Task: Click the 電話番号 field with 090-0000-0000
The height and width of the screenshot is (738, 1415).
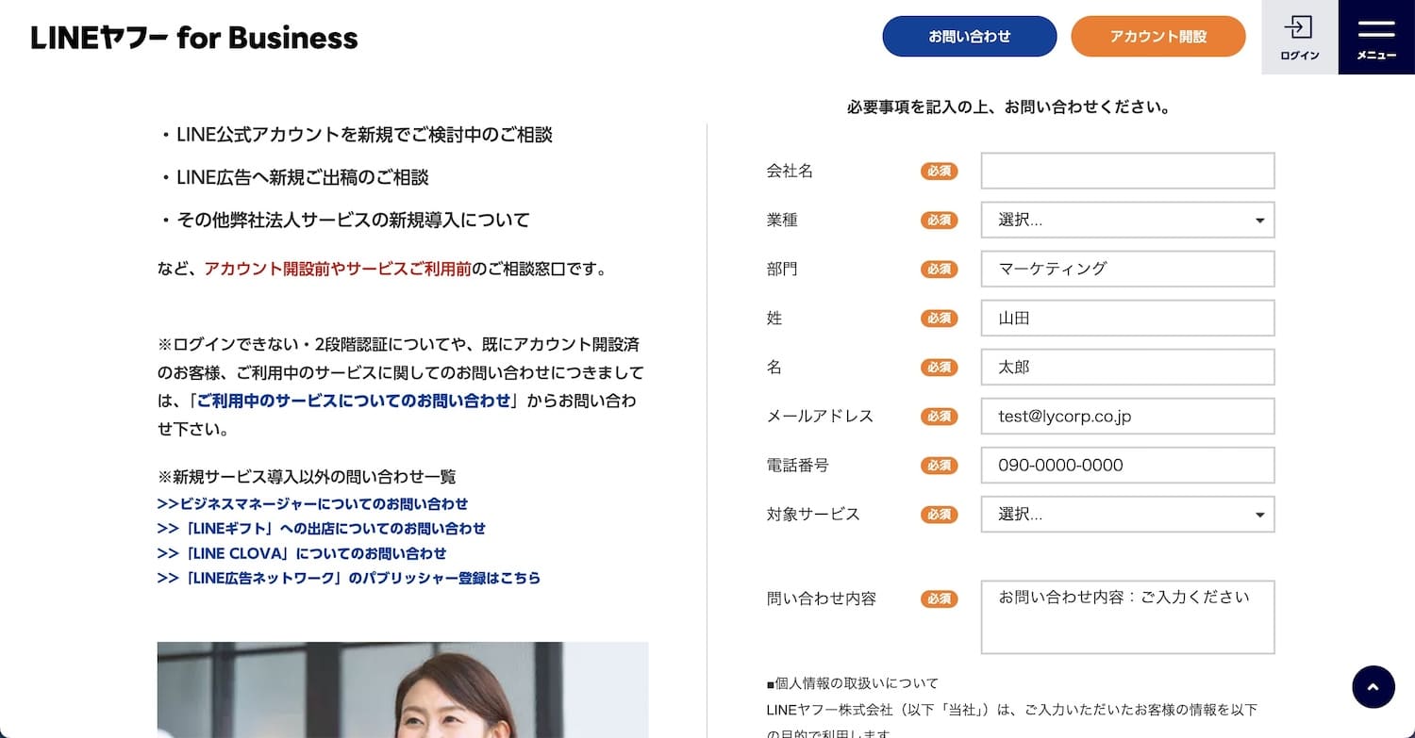Action: (1127, 465)
